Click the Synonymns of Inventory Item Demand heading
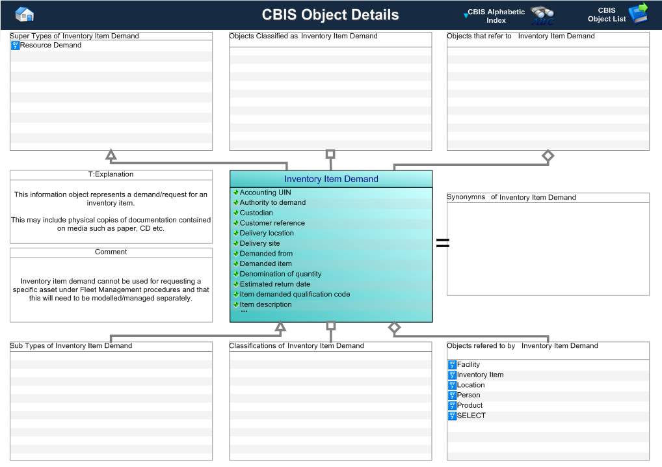 pyautogui.click(x=511, y=197)
